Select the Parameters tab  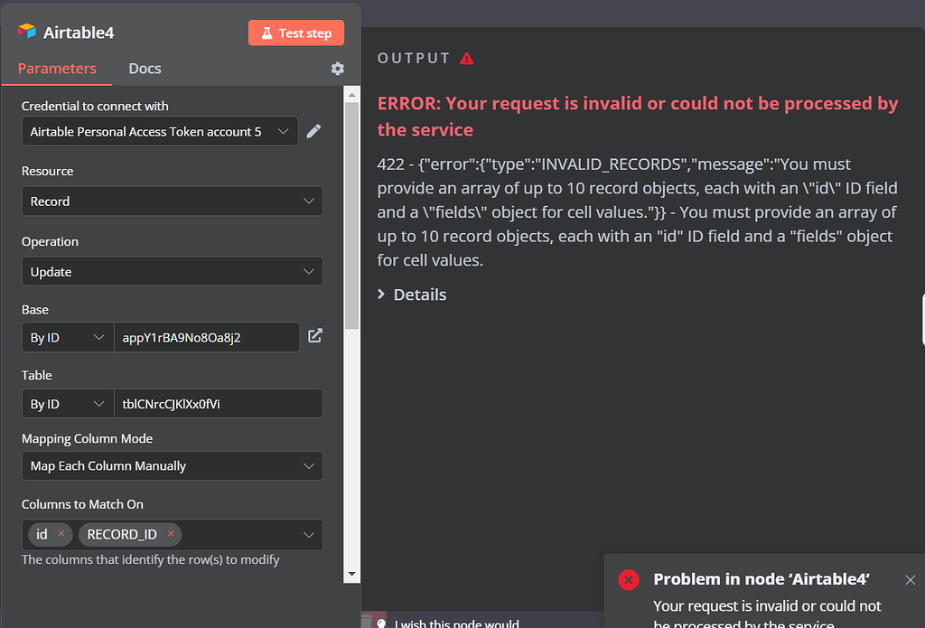coord(56,68)
